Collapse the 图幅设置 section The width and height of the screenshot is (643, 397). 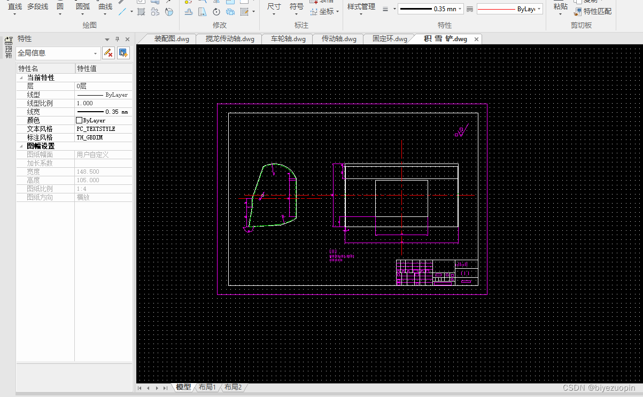22,146
